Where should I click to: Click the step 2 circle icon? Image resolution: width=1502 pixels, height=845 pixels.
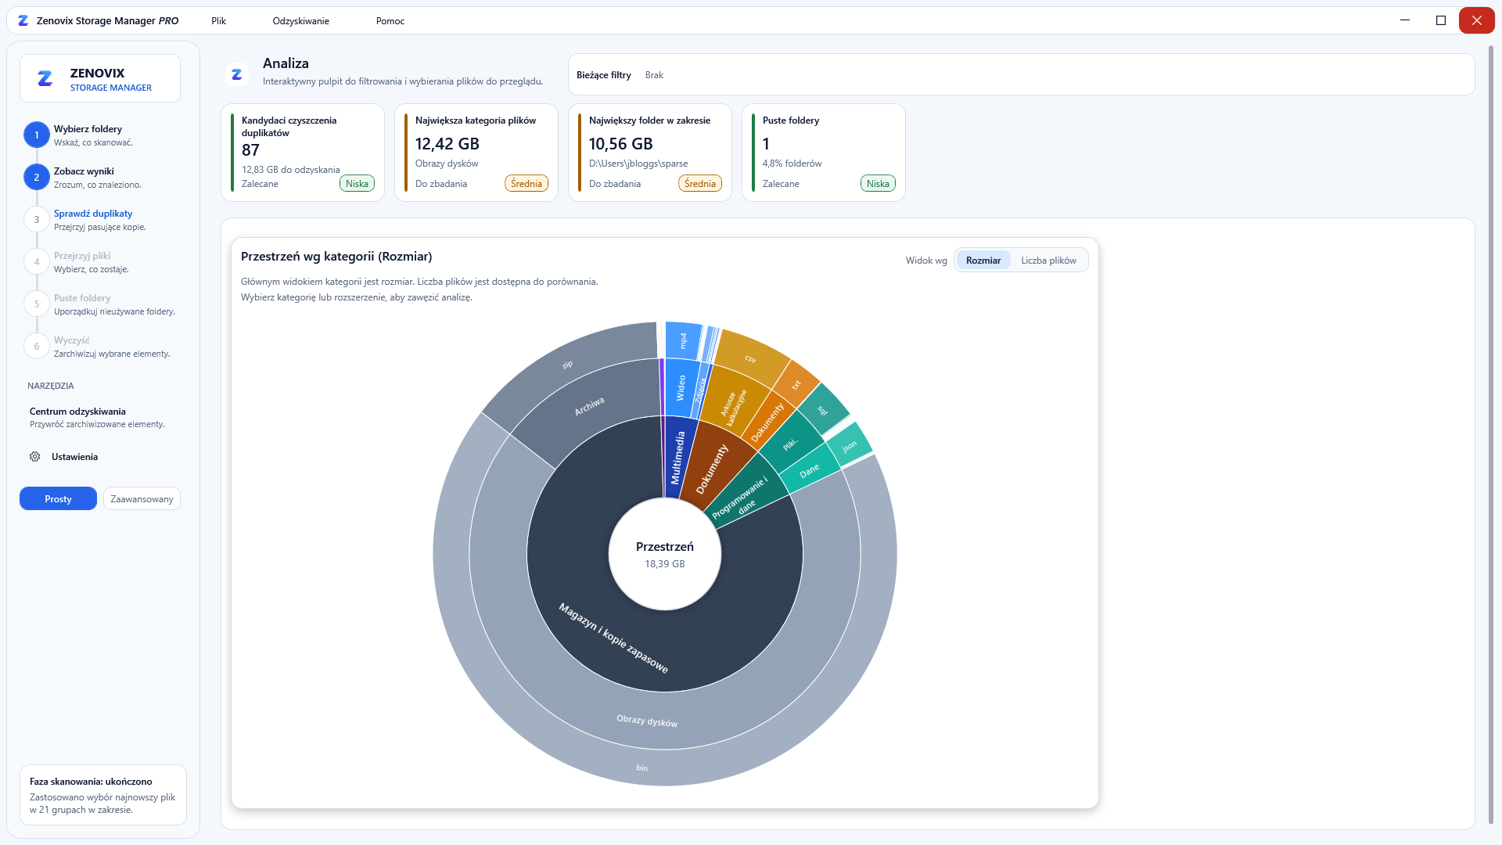click(x=37, y=178)
